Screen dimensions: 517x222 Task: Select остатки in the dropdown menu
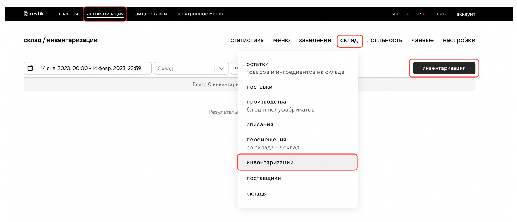(257, 64)
